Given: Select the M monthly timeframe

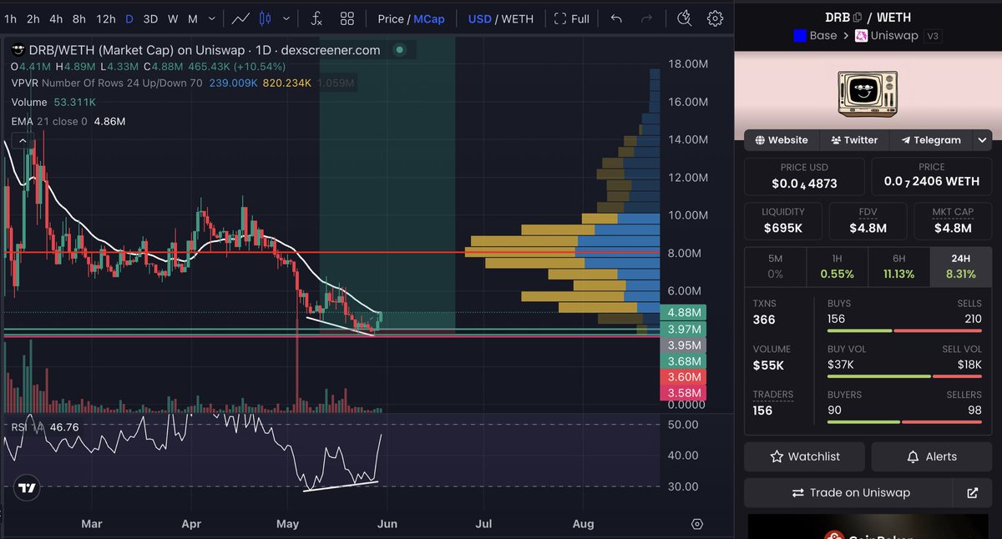Looking at the screenshot, I should coord(192,18).
